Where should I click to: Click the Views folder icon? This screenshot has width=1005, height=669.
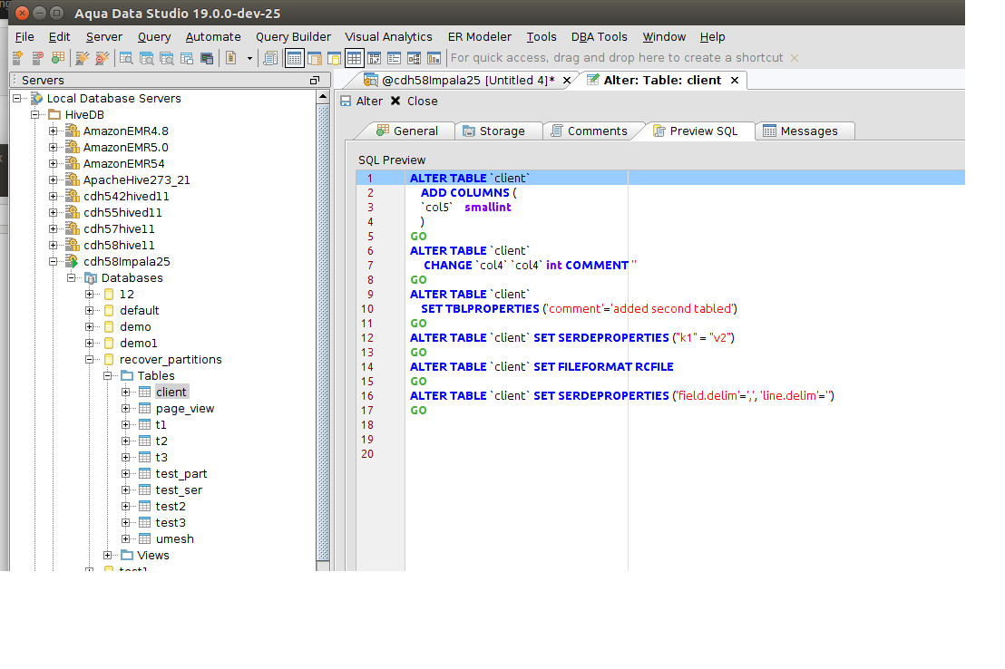click(127, 555)
